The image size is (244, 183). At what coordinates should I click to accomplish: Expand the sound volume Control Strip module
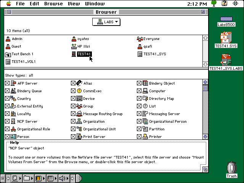[64, 178]
